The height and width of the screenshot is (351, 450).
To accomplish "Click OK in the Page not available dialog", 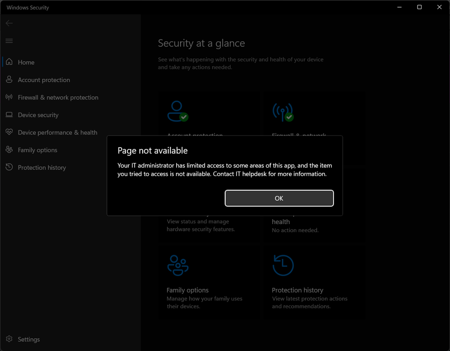I will (279, 198).
